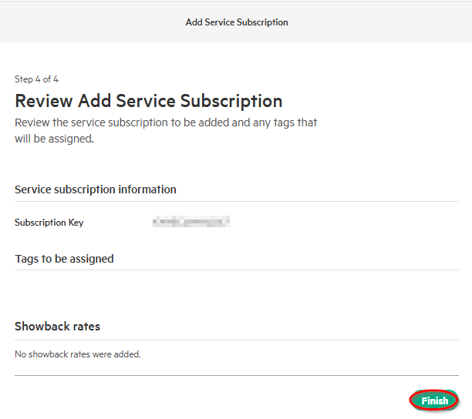Viewport: 472px width, 419px height.
Task: Click the Subscription Key label
Action: click(x=49, y=223)
